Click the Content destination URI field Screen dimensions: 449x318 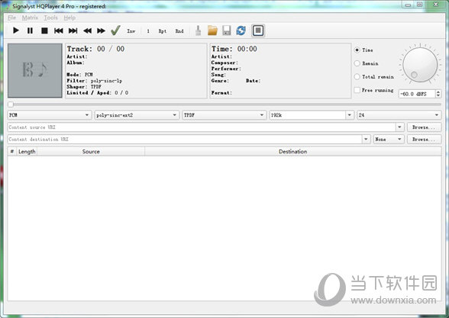point(185,140)
